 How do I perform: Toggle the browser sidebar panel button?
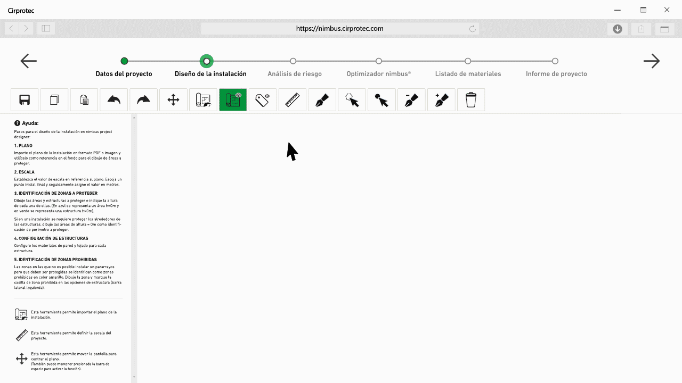click(x=46, y=29)
